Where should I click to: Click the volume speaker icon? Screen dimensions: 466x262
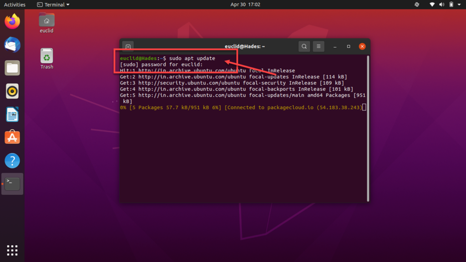point(441,5)
